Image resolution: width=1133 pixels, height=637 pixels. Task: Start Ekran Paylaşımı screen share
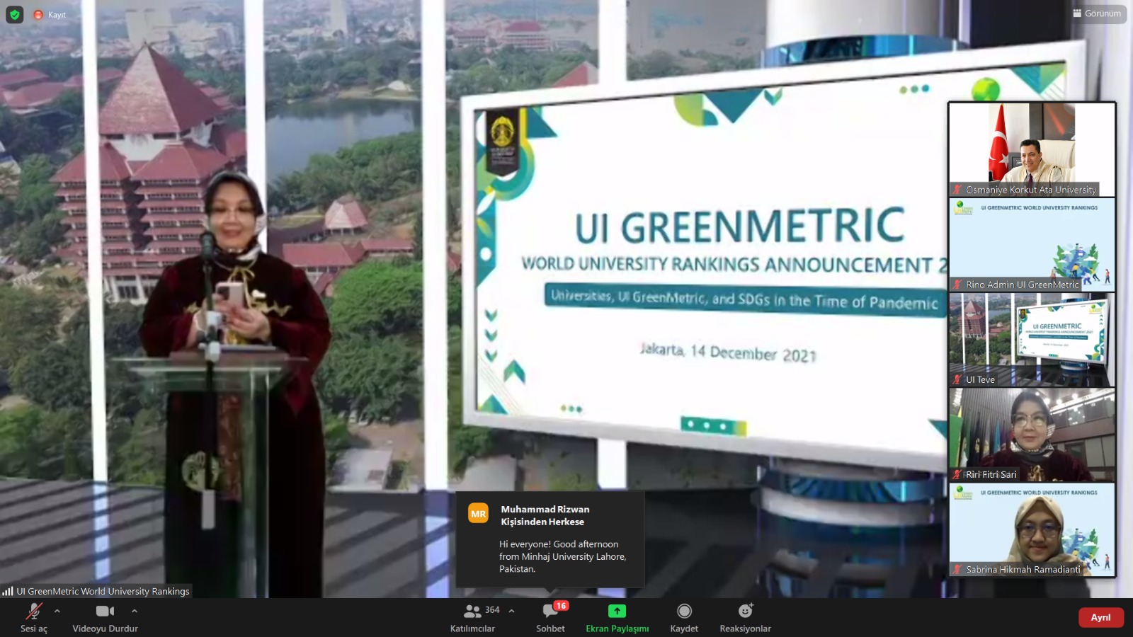[617, 617]
